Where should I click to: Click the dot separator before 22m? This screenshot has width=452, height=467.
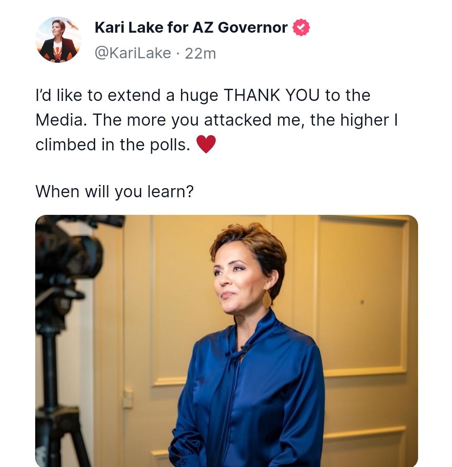[178, 54]
